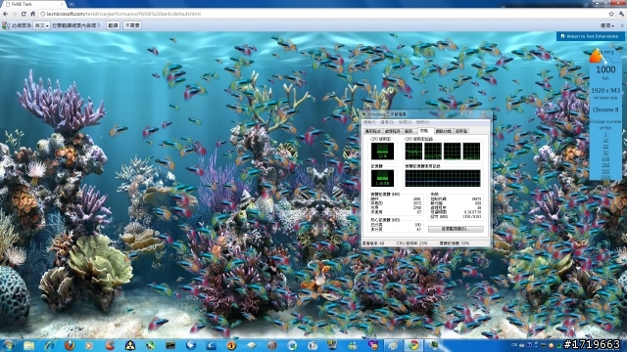
Task: Pick the 500 fish link
Action: click(605, 171)
